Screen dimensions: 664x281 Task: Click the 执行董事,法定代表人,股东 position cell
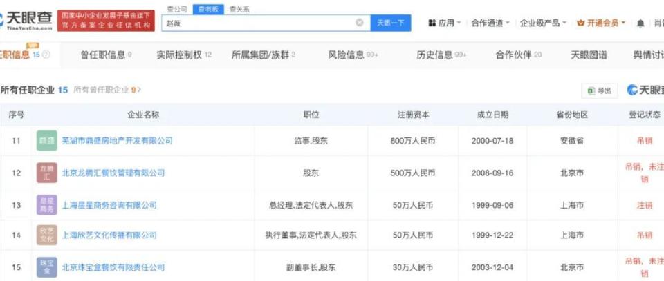tap(311, 235)
